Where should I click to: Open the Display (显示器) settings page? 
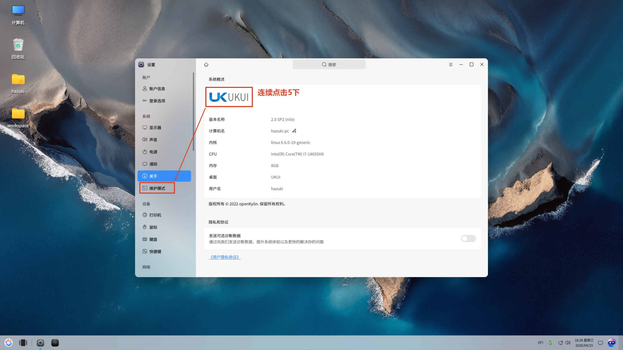(155, 128)
